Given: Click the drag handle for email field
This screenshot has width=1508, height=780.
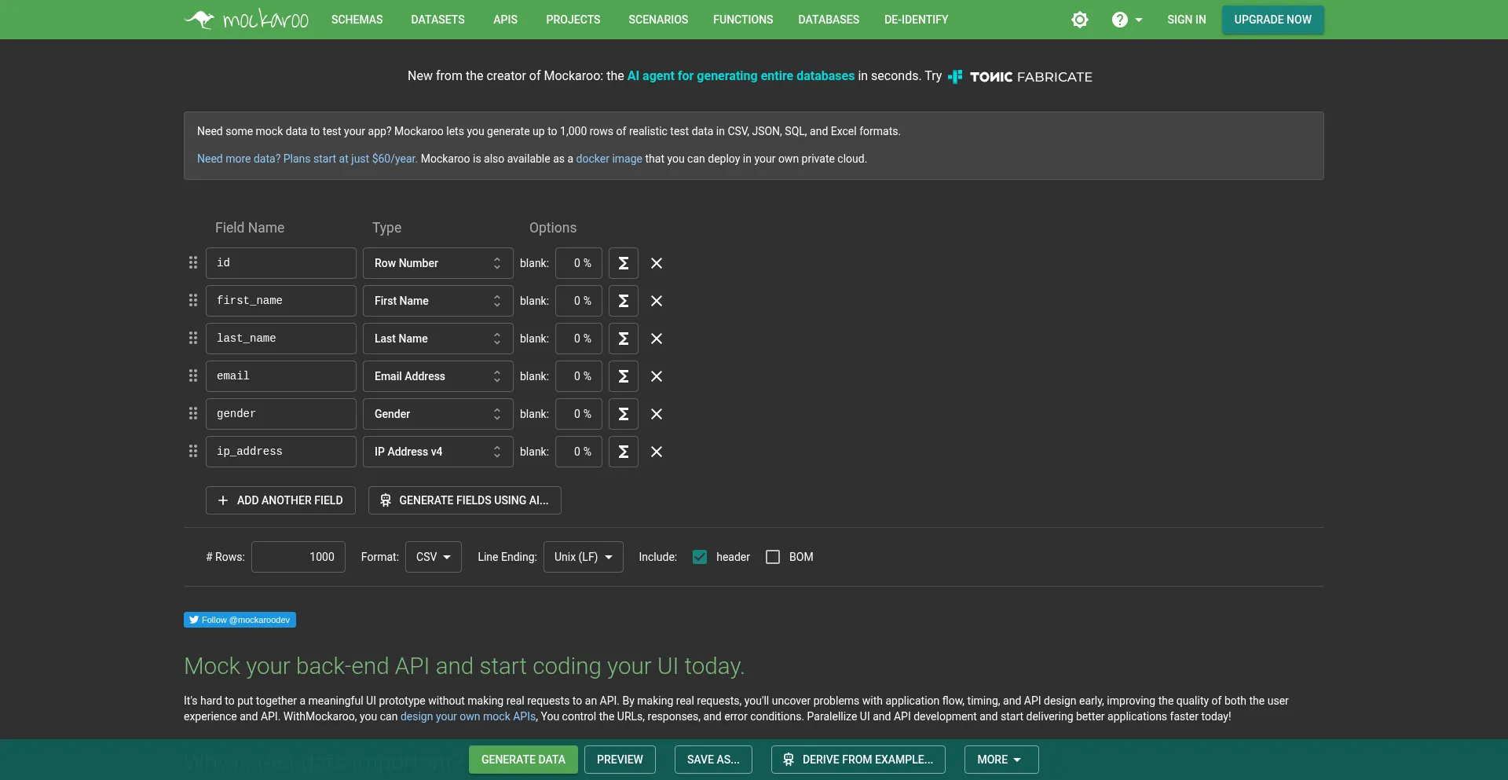Looking at the screenshot, I should (x=193, y=376).
